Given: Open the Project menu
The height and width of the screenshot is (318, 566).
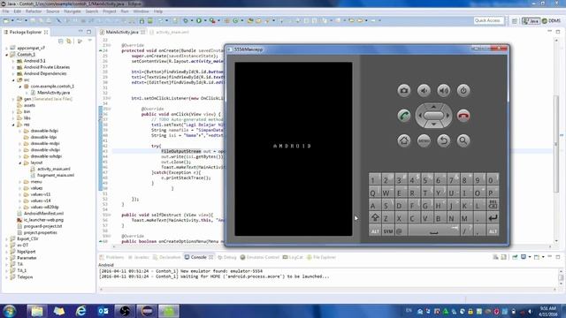Looking at the screenshot, I should click(110, 11).
